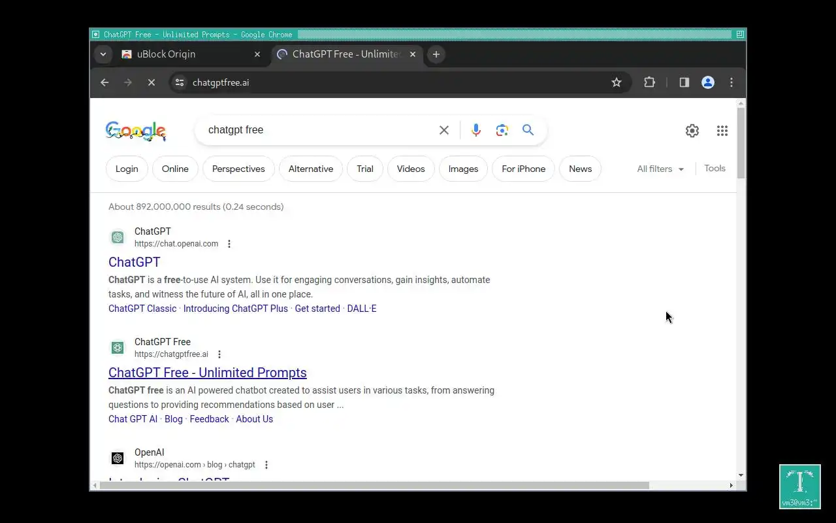Open the Chrome profile avatar

[708, 82]
